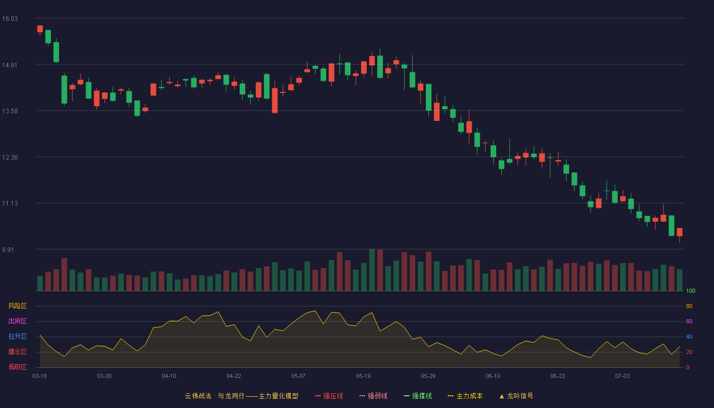Viewport: 714px width, 408px height.
Task: Toggle 龙吟信号 label in the legend
Action: click(520, 396)
